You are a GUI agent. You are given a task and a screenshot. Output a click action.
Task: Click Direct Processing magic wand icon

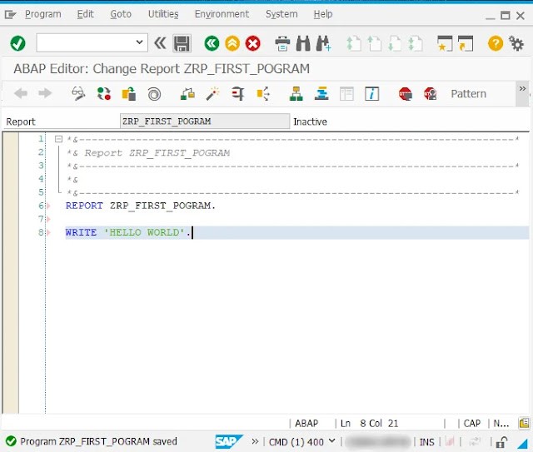pyautogui.click(x=213, y=93)
